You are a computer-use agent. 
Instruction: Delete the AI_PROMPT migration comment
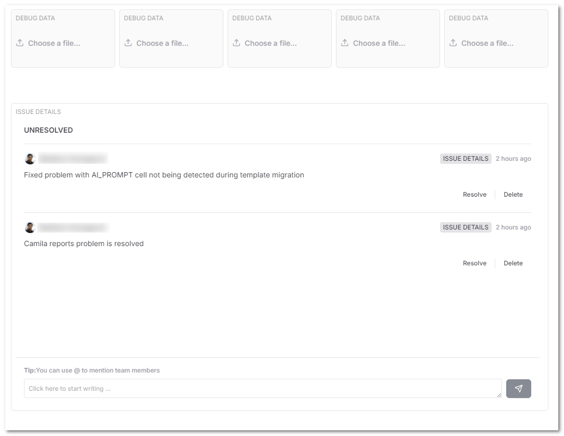pyautogui.click(x=513, y=194)
